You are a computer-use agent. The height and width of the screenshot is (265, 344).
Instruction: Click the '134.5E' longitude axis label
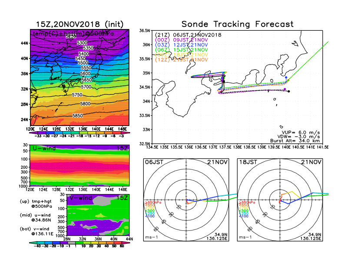pos(152,147)
